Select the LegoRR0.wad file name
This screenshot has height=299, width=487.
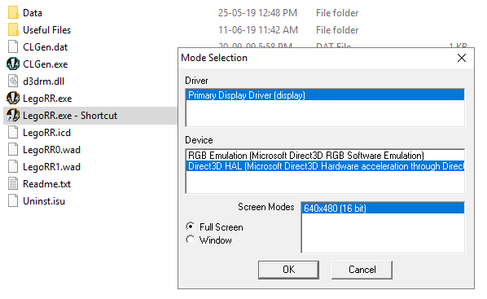coord(52,150)
